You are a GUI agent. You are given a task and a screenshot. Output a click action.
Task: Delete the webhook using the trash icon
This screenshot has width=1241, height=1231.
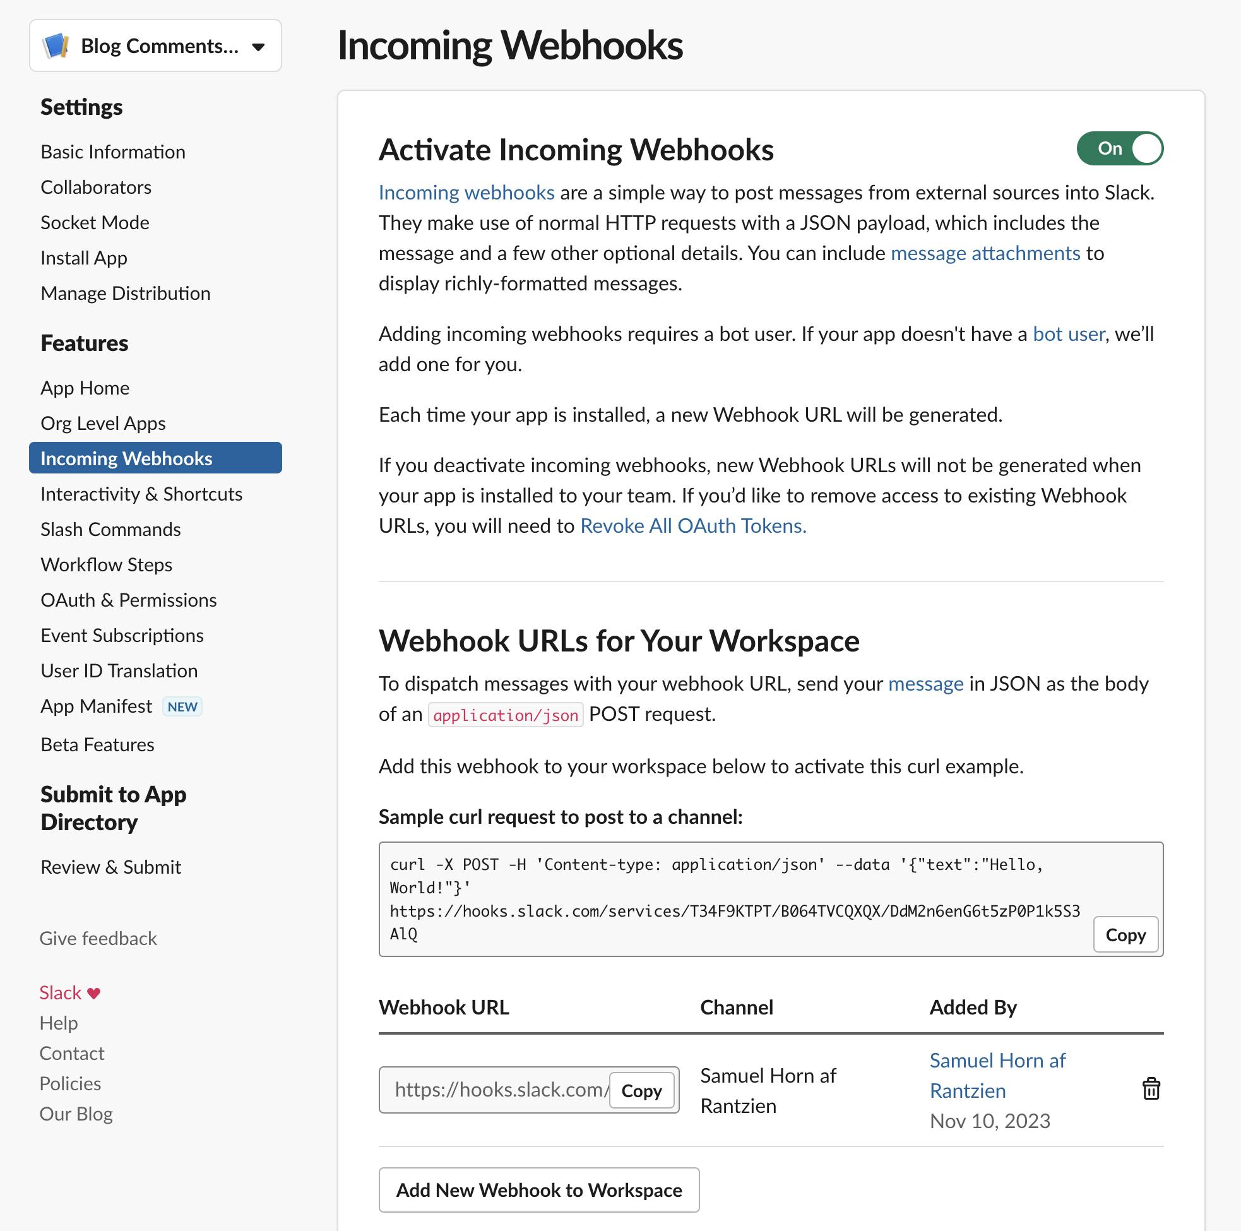(1151, 1088)
